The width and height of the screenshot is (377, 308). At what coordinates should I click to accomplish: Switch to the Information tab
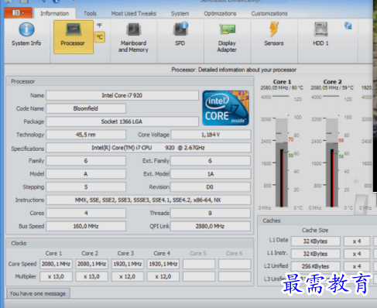click(x=54, y=13)
